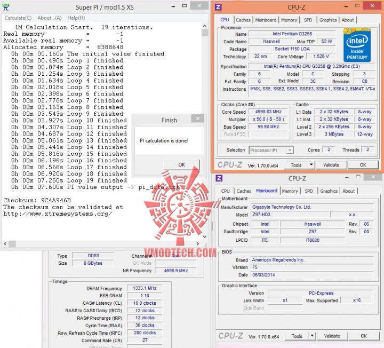This screenshot has width=384, height=348.
Task: Click LPCIO model IT8620 field
Action: pyautogui.click(x=312, y=240)
